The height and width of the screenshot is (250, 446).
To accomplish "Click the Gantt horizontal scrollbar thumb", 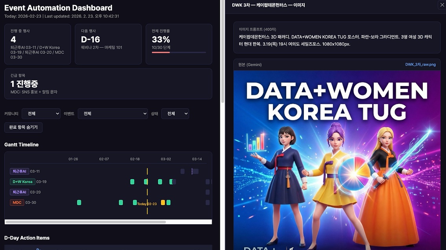I will coord(85,222).
